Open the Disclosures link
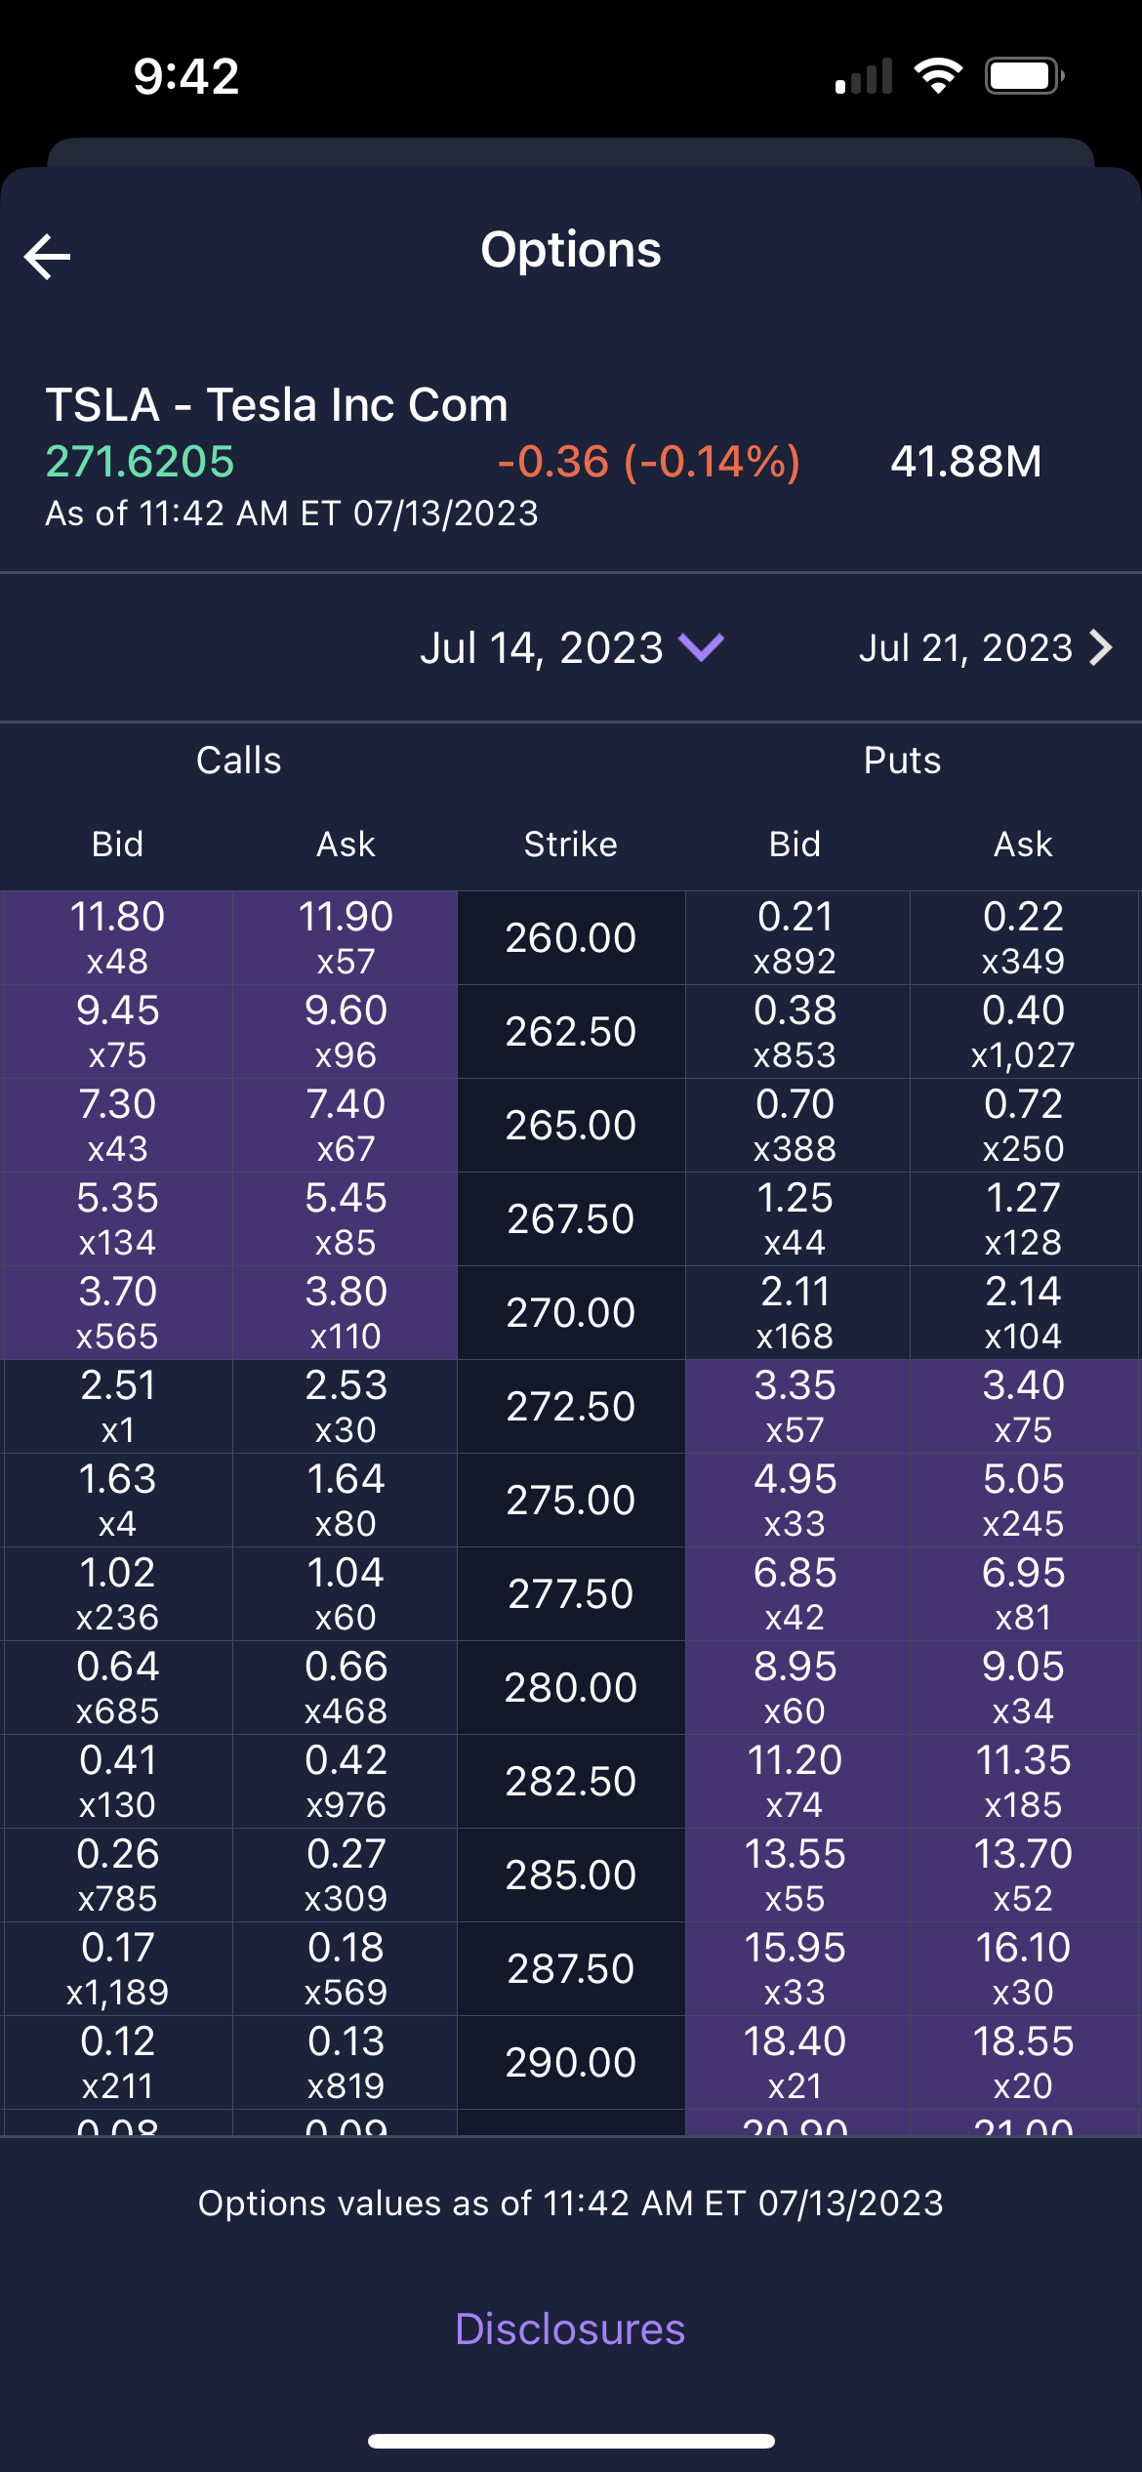Viewport: 1142px width, 2472px height. point(570,2328)
